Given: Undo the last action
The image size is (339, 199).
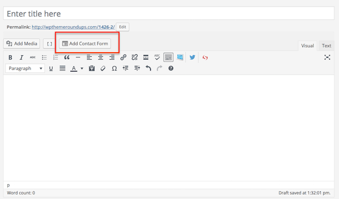Looking at the screenshot, I should [148, 68].
